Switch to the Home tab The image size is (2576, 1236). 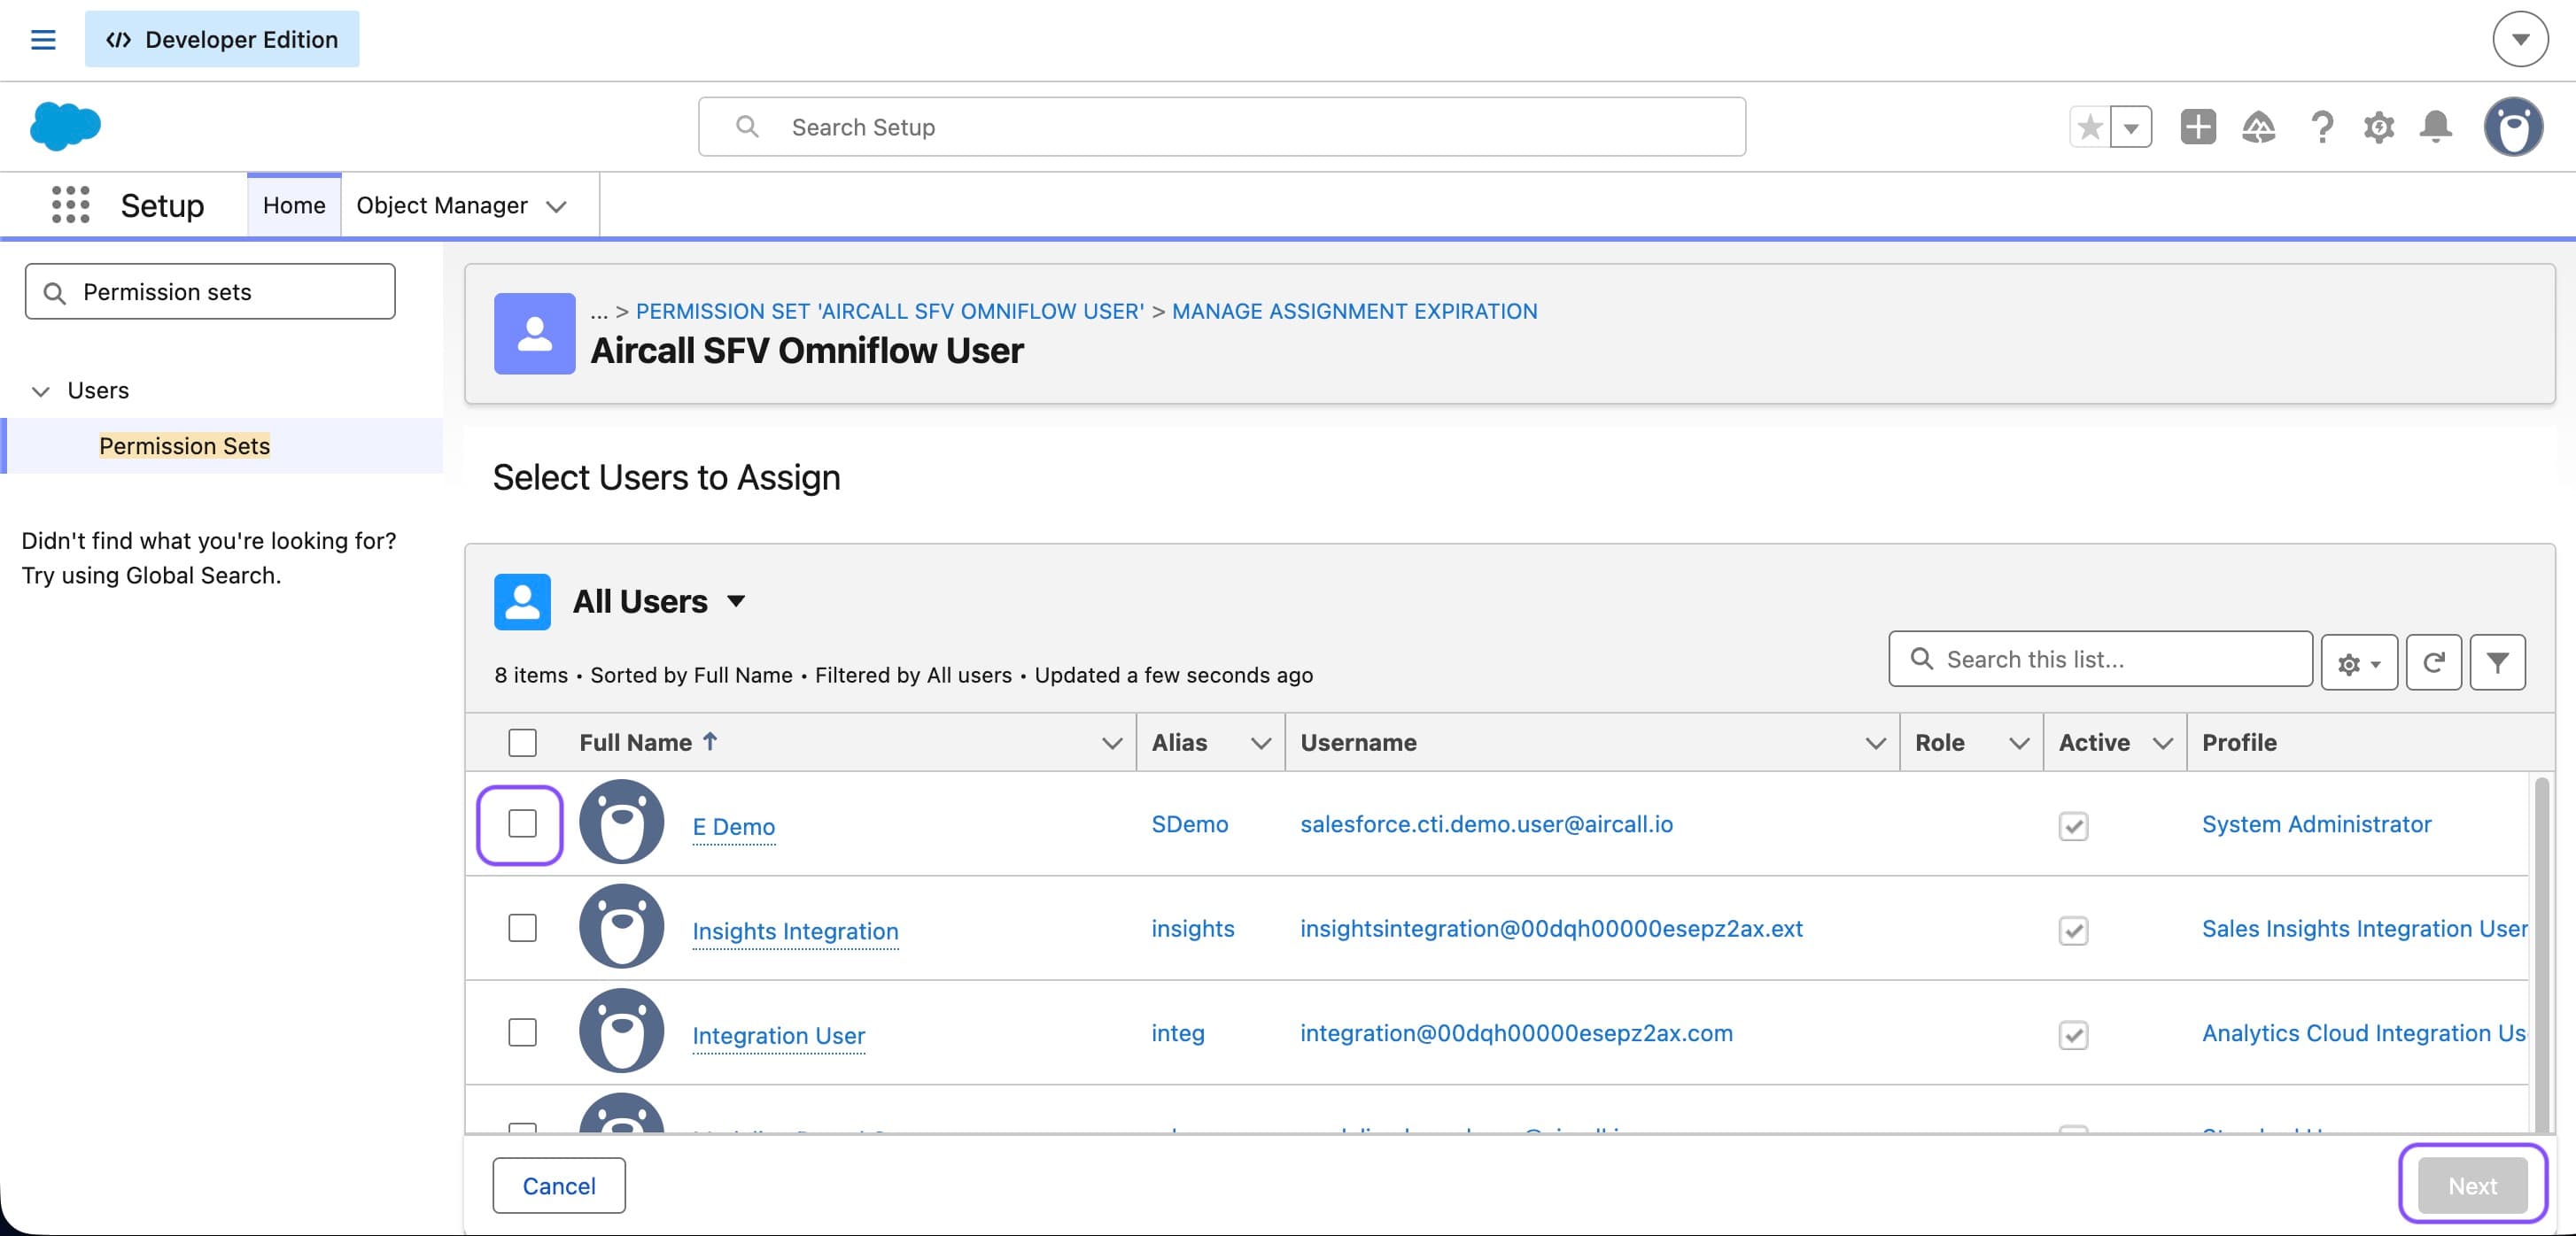point(294,205)
